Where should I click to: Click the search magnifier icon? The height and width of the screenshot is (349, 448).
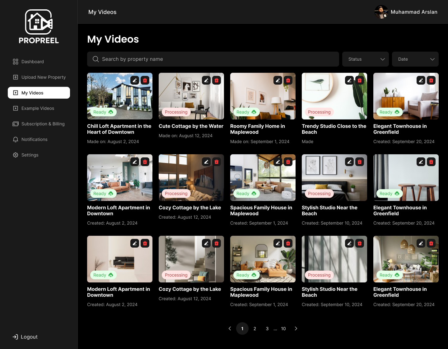96,59
